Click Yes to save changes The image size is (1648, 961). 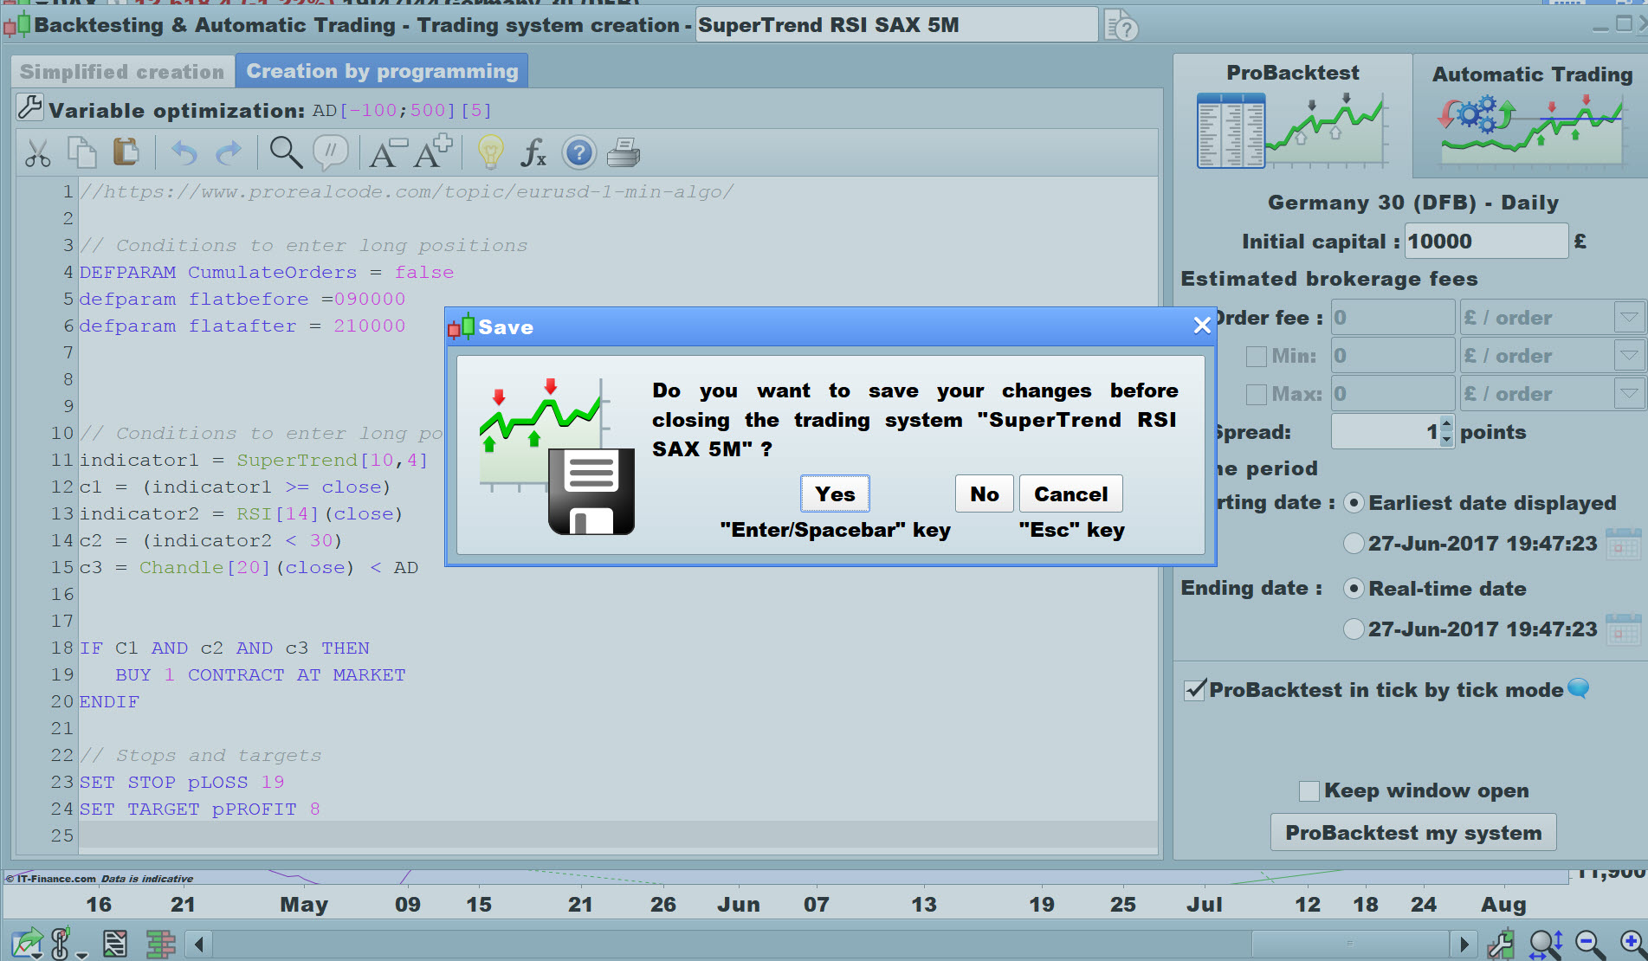[835, 493]
